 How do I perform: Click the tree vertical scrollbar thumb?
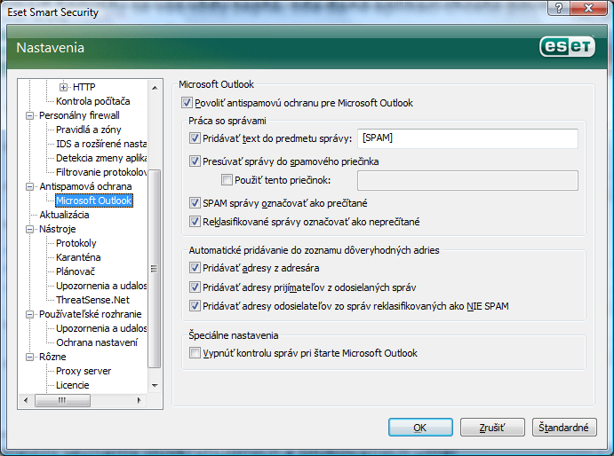click(x=155, y=269)
